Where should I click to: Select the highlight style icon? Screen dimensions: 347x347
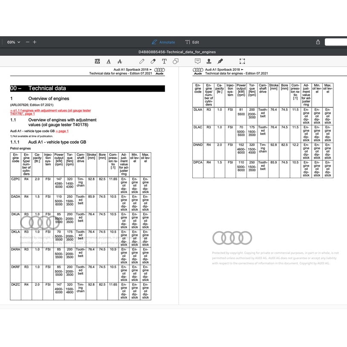[97, 61]
